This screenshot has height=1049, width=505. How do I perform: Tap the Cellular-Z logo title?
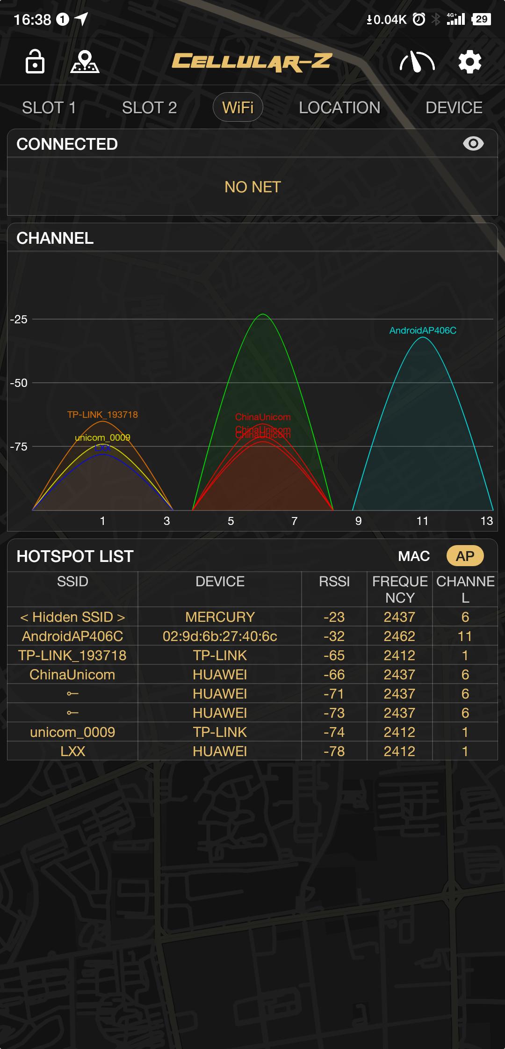(252, 62)
